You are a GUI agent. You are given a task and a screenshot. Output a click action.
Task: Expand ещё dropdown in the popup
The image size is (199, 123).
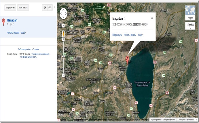tap(141, 35)
